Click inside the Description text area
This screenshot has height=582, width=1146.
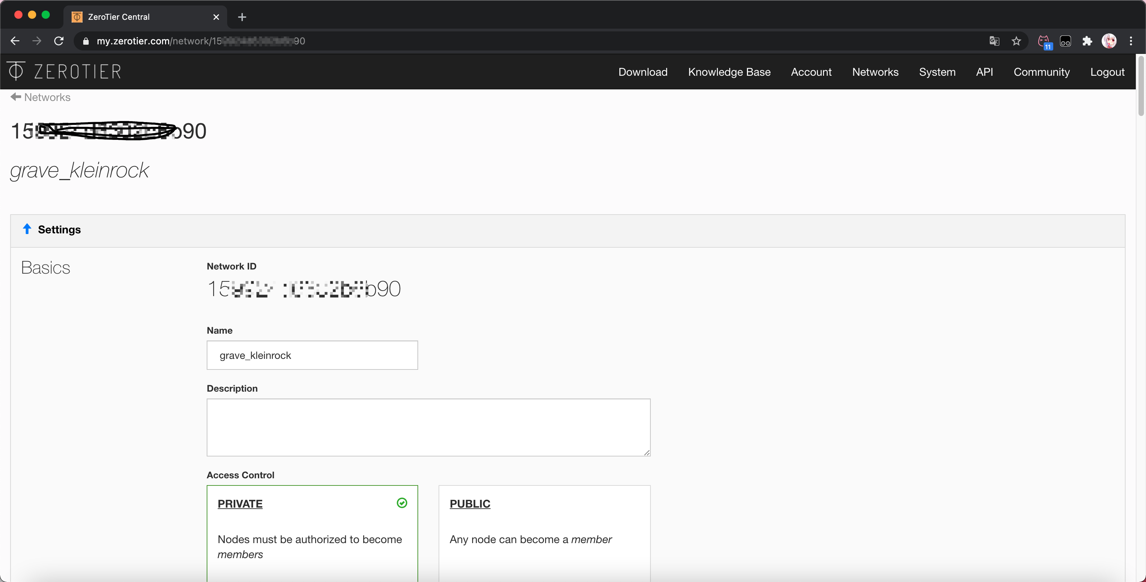[428, 427]
